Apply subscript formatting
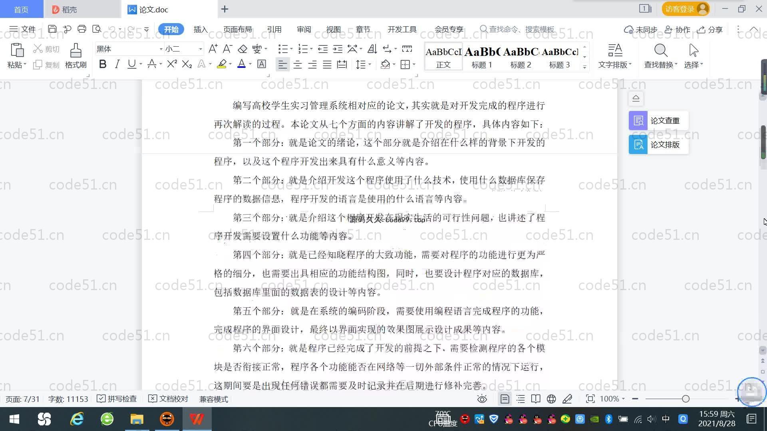Screen dimensions: 767x431 (187, 64)
